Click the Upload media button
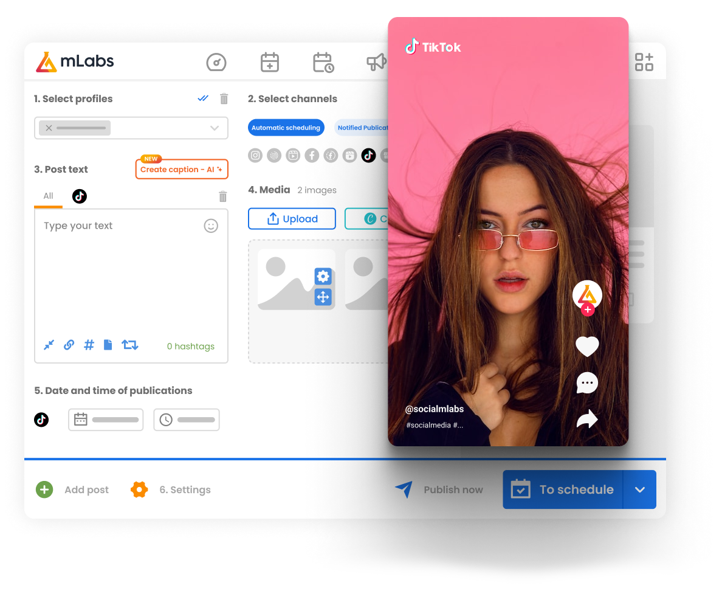This screenshot has height=608, width=722. [292, 219]
